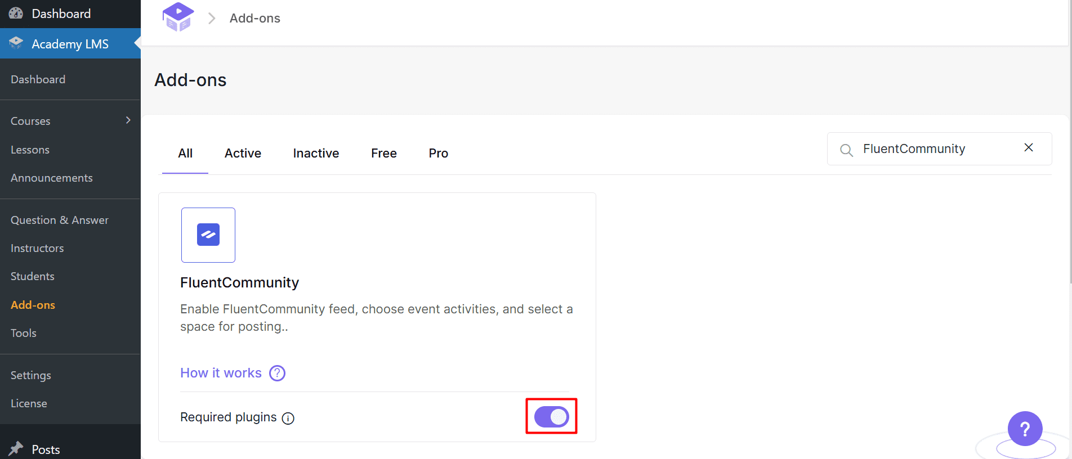Click the FluentCommunity add-on icon
The image size is (1072, 459).
click(208, 235)
